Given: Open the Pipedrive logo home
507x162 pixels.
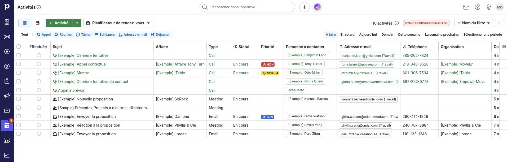Looking at the screenshot, I should coord(7,7).
